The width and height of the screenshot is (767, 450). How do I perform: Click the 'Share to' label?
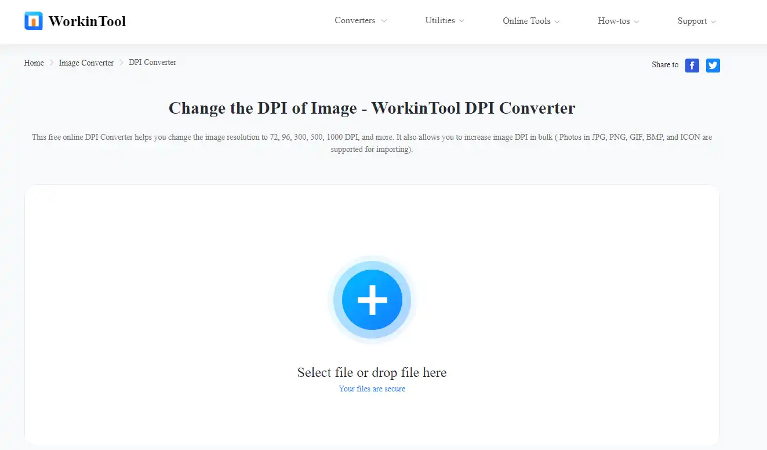tap(665, 65)
